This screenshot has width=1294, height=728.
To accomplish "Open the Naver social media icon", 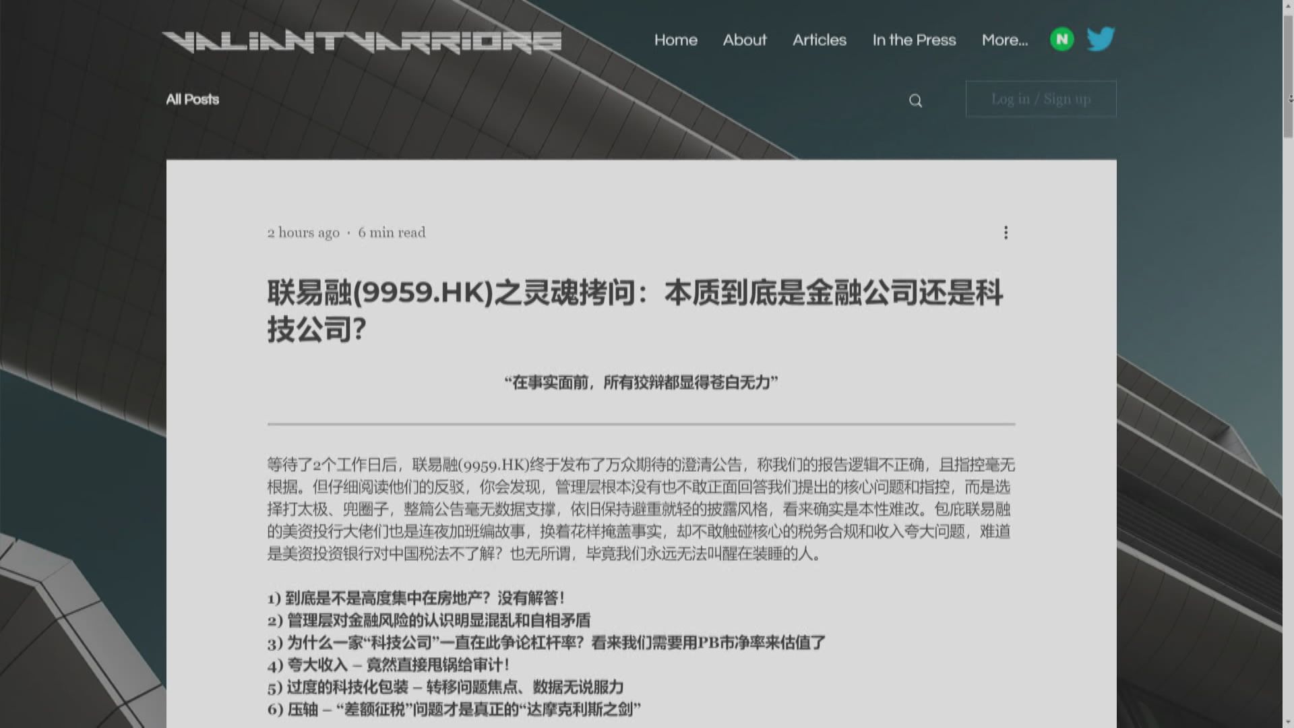I will [x=1061, y=39].
